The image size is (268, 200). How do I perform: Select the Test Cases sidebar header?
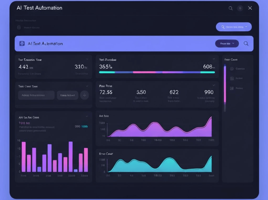[231, 59]
